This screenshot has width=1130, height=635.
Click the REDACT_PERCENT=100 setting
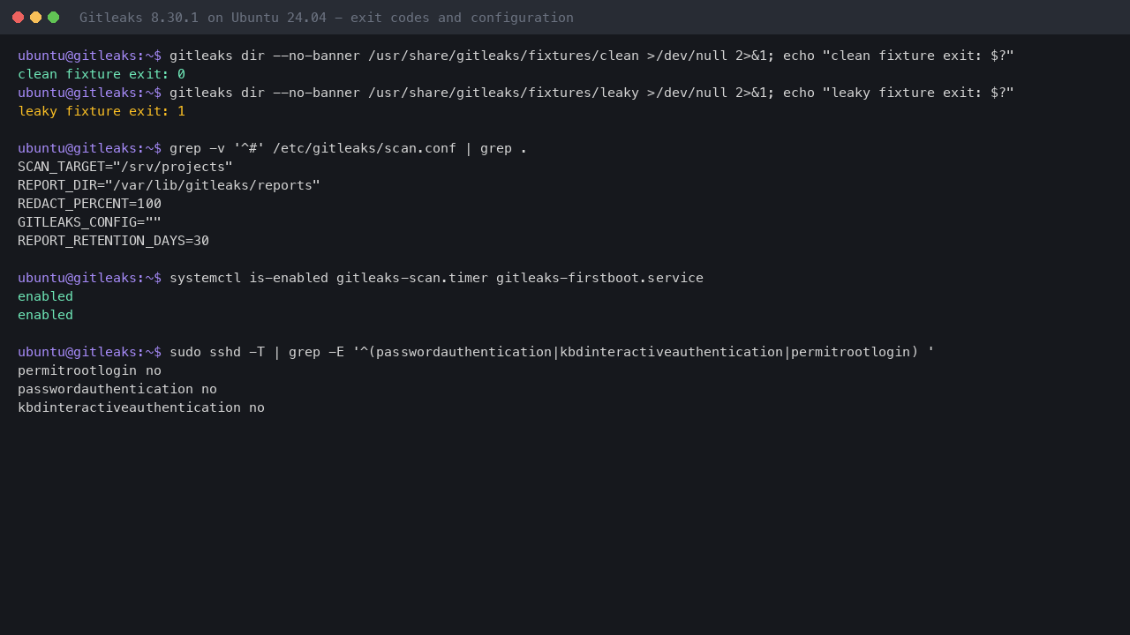(89, 204)
